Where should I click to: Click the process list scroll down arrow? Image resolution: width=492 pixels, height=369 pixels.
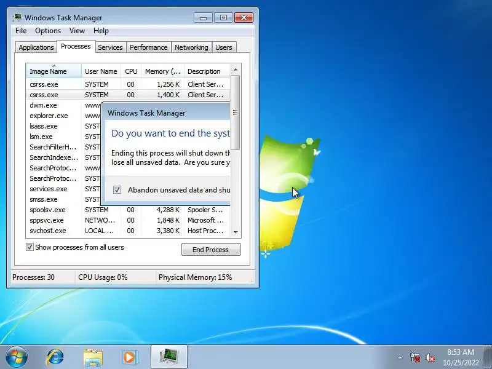click(236, 232)
